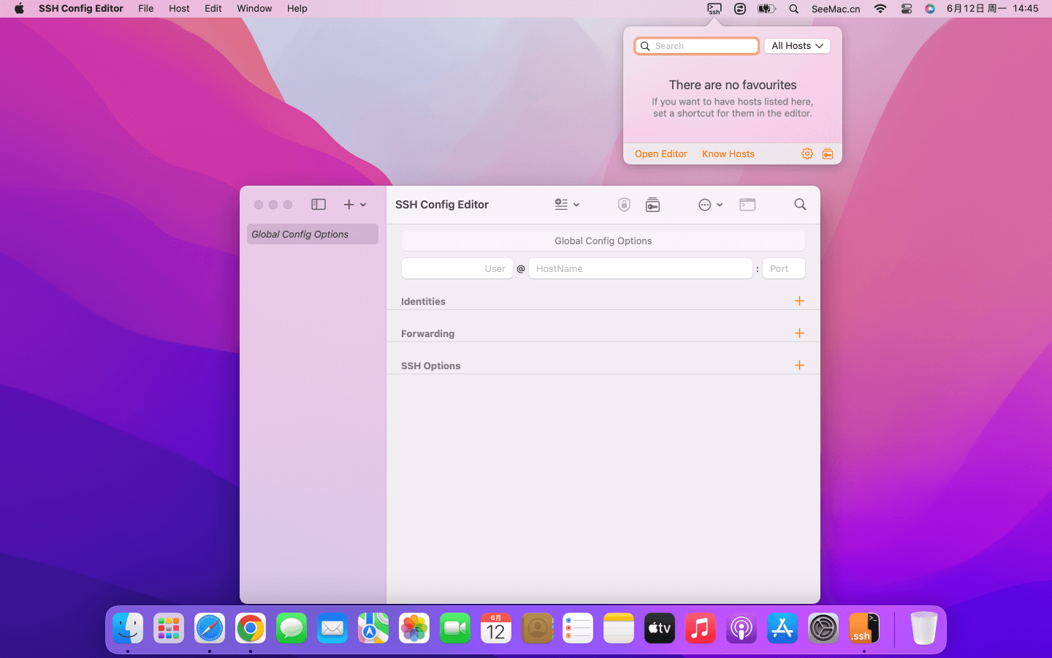Click the HostName input field
This screenshot has height=658, width=1052.
click(640, 268)
